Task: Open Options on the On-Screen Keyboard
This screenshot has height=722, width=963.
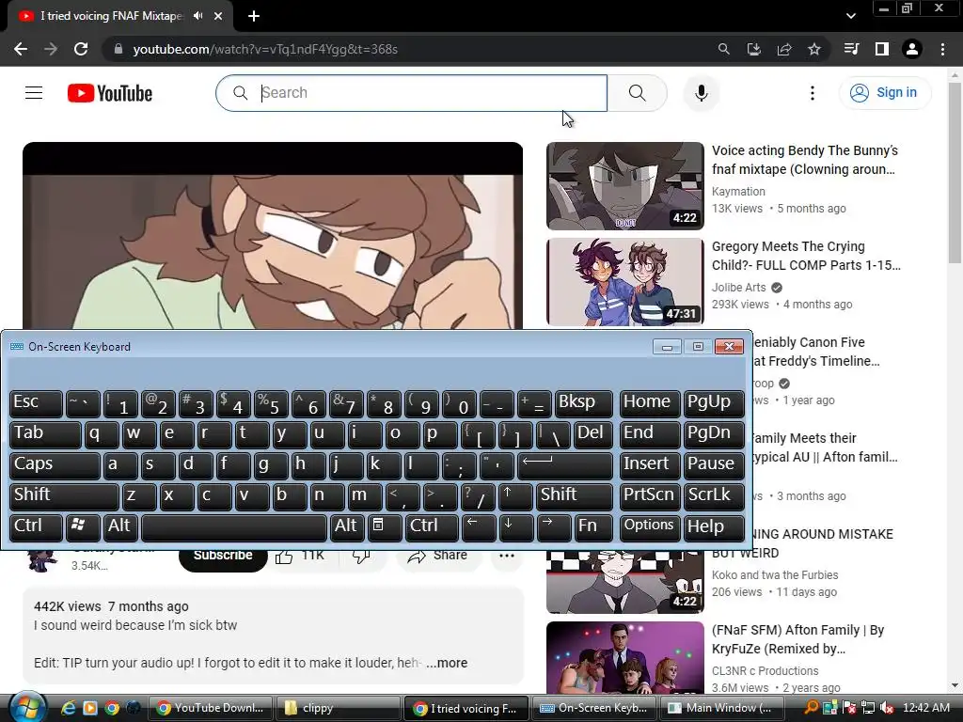Action: (649, 528)
